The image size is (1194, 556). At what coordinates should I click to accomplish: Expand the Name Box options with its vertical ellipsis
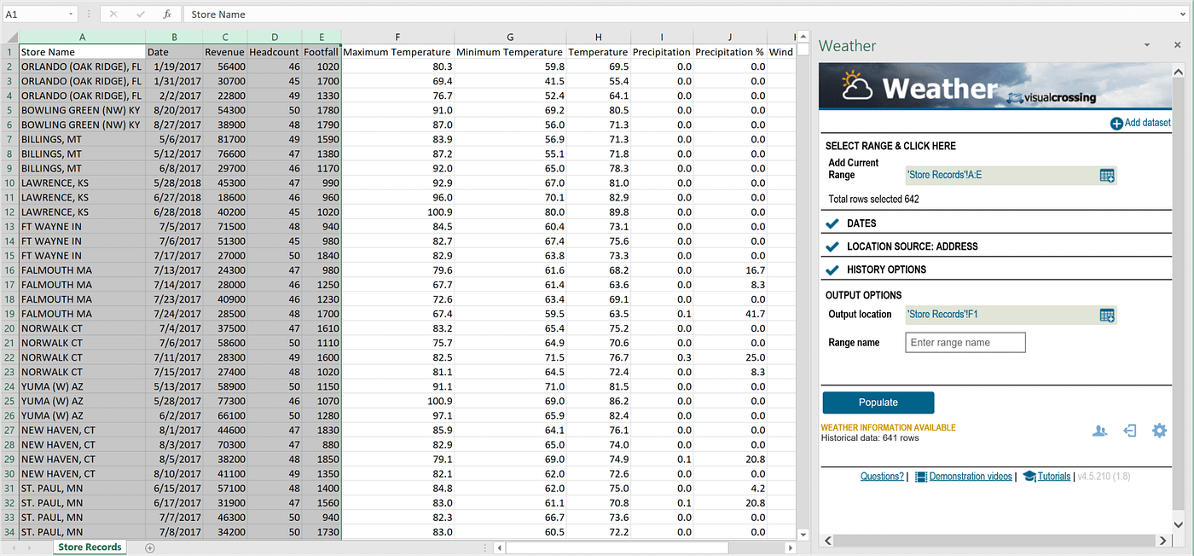point(88,14)
